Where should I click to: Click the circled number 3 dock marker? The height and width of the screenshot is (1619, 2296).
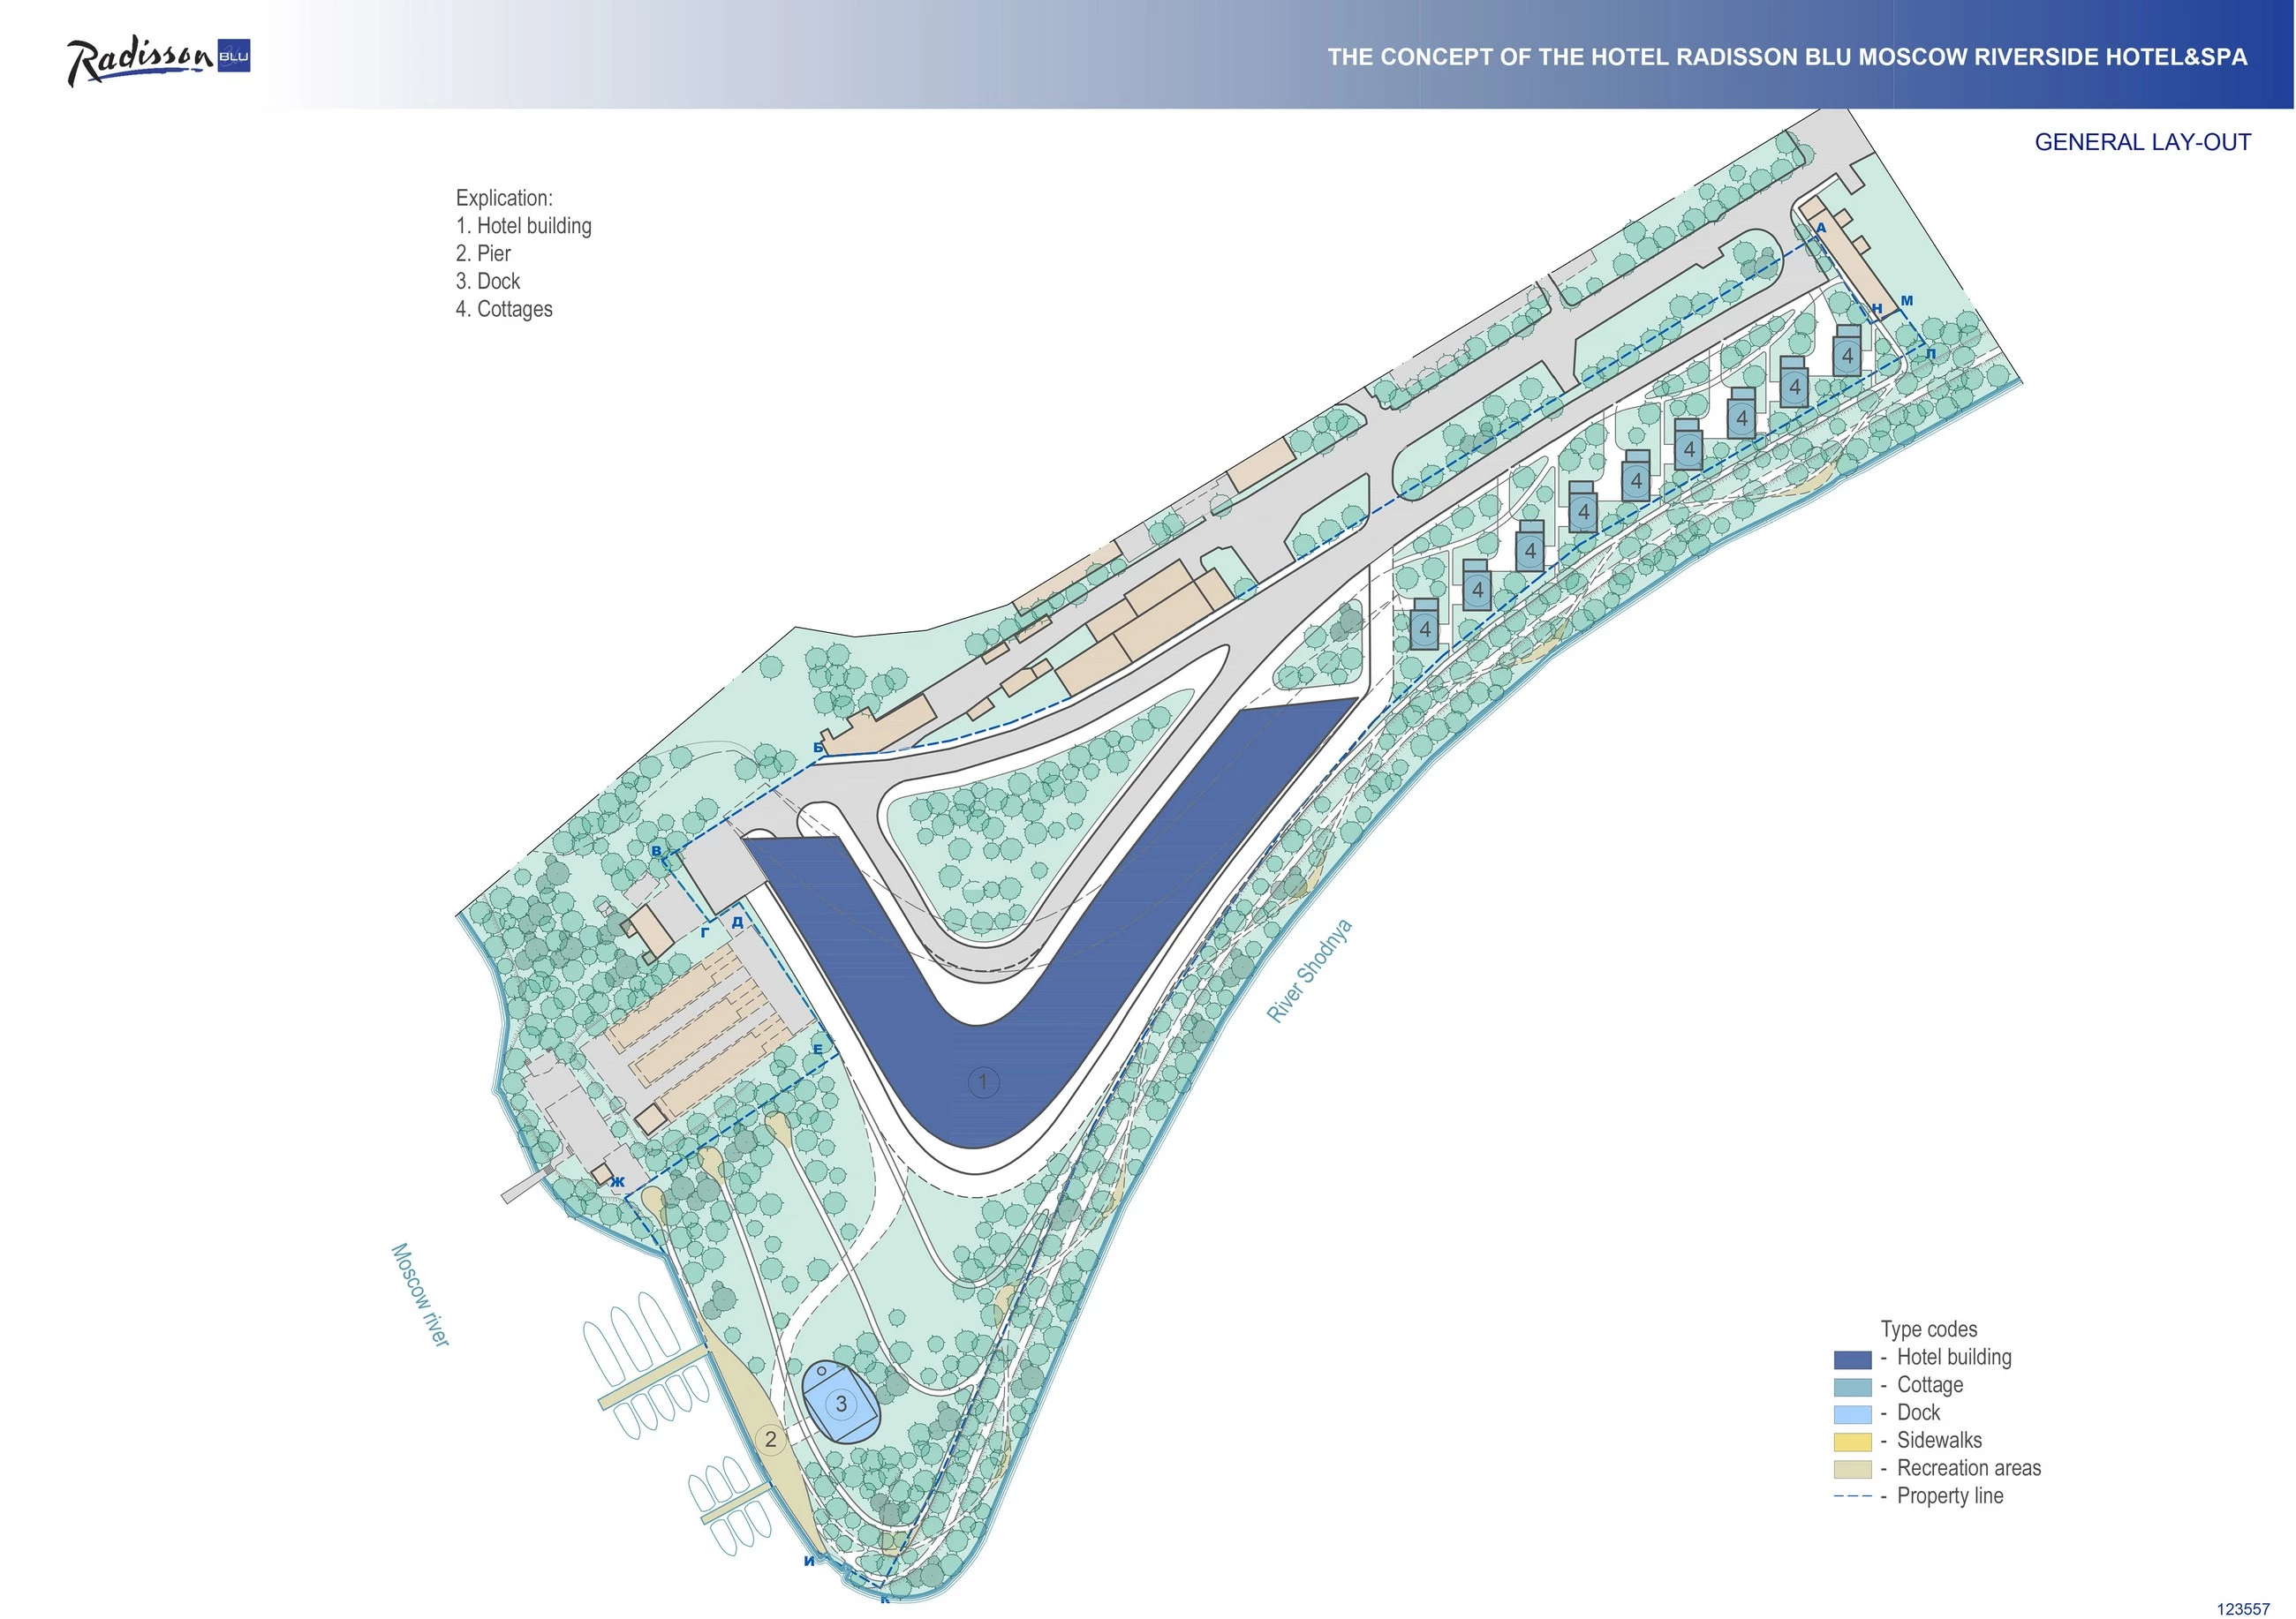[x=841, y=1403]
